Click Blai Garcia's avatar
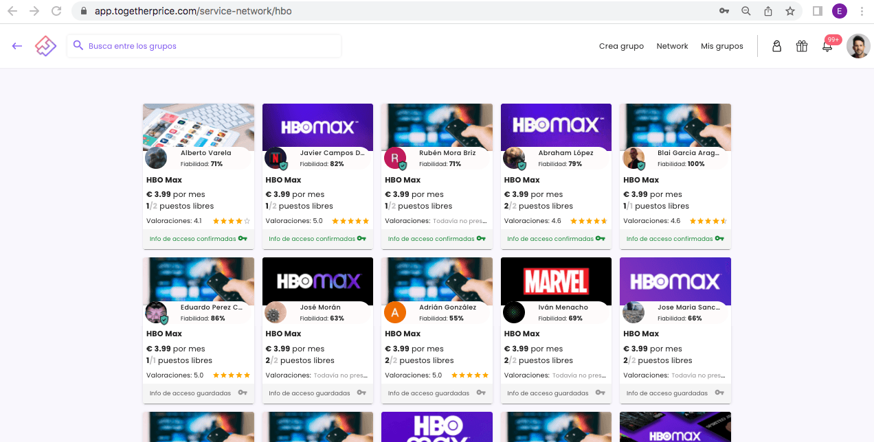This screenshot has height=442, width=874. click(634, 158)
